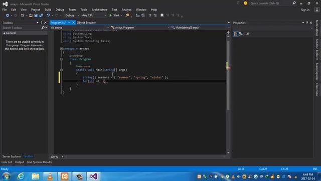Open the Toolbox window options dropdown arrow

(38, 23)
